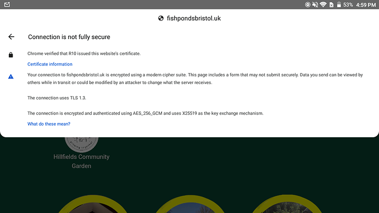Open the 'What do these mean?' link
Image resolution: width=379 pixels, height=213 pixels.
(x=49, y=124)
